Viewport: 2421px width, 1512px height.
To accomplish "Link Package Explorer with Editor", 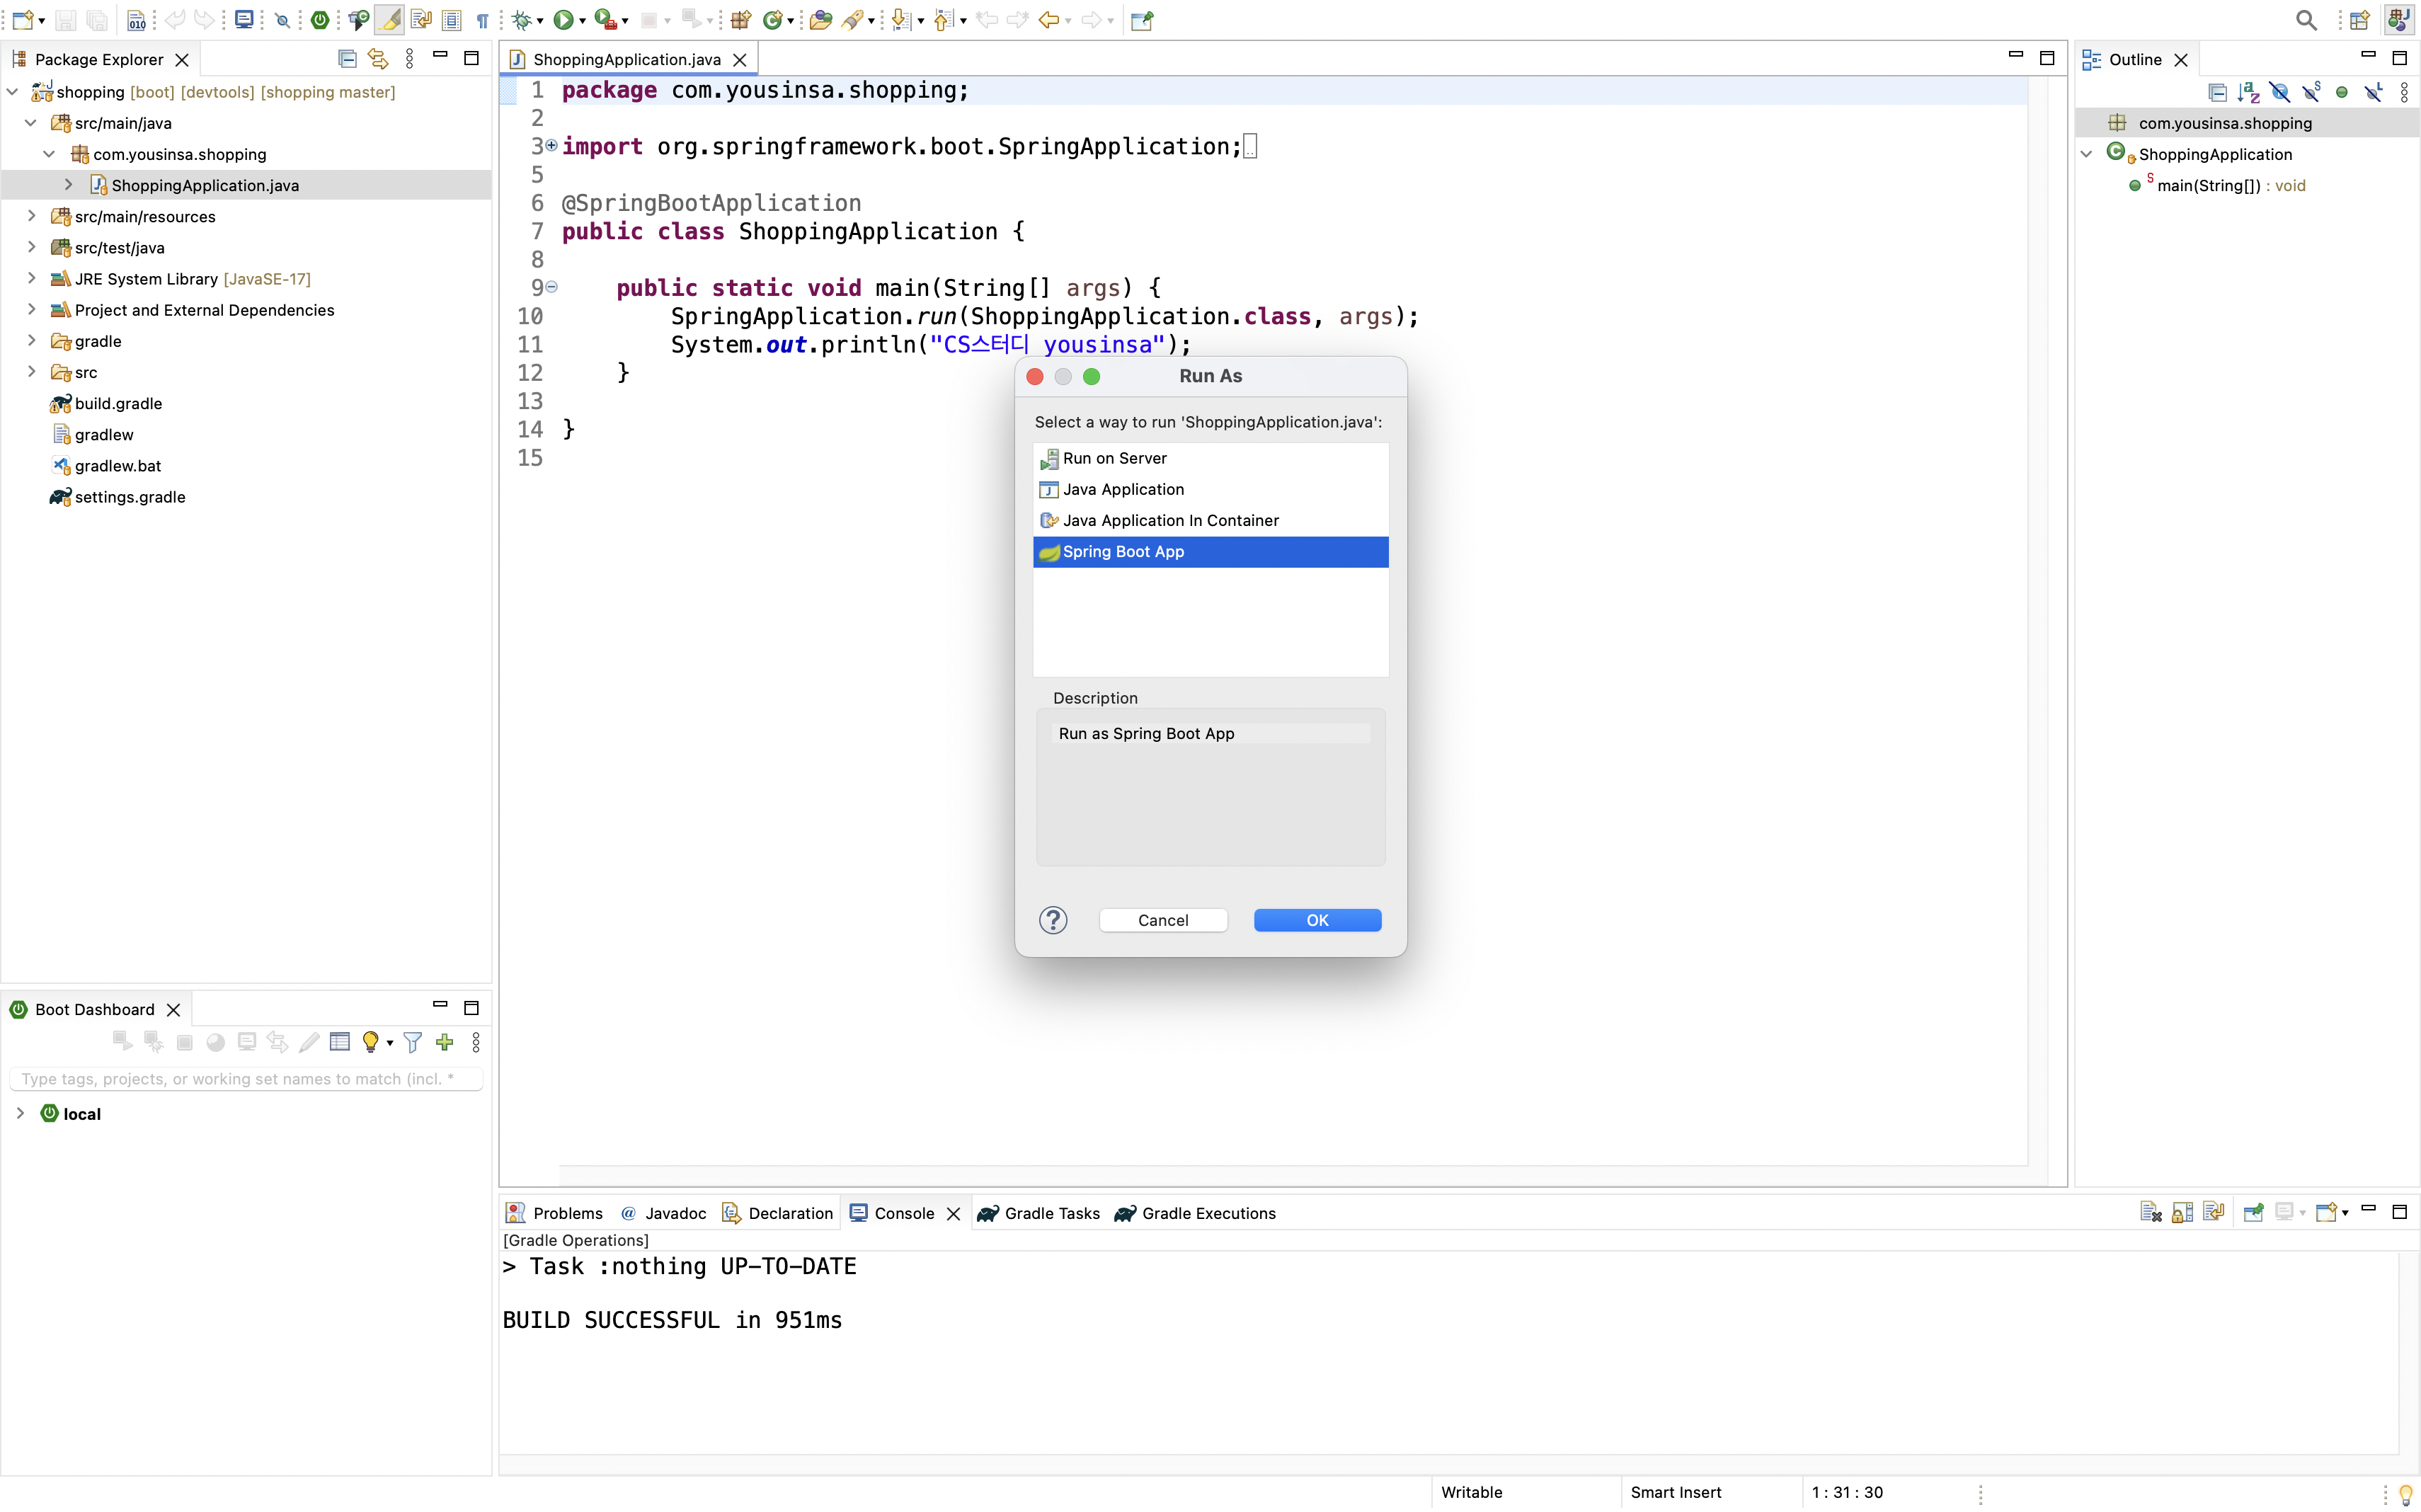I will tap(377, 58).
